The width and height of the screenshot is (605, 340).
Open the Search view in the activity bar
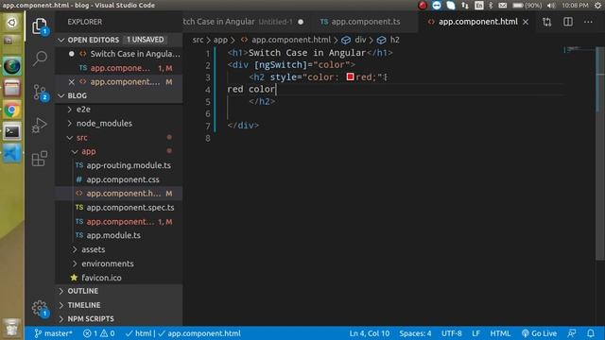[x=40, y=59]
